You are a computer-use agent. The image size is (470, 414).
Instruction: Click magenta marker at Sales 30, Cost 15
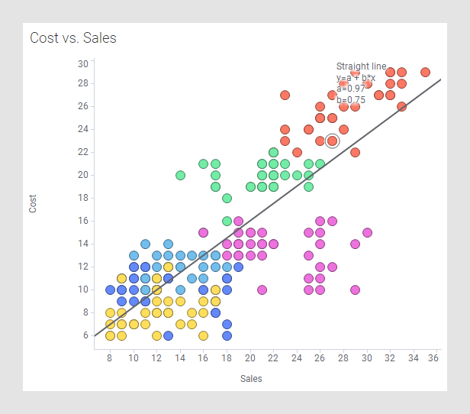click(x=367, y=232)
